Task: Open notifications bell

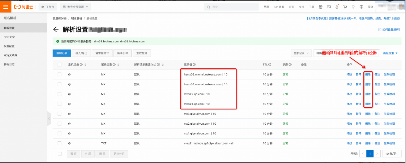Action: [x=337, y=7]
